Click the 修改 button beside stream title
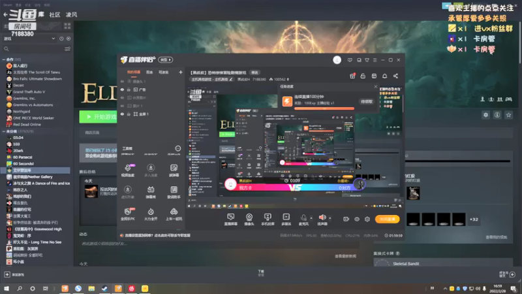The width and height of the screenshot is (522, 294). pyautogui.click(x=254, y=73)
